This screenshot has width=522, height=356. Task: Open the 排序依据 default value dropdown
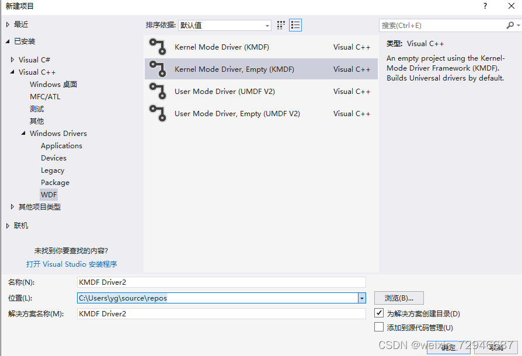click(267, 25)
